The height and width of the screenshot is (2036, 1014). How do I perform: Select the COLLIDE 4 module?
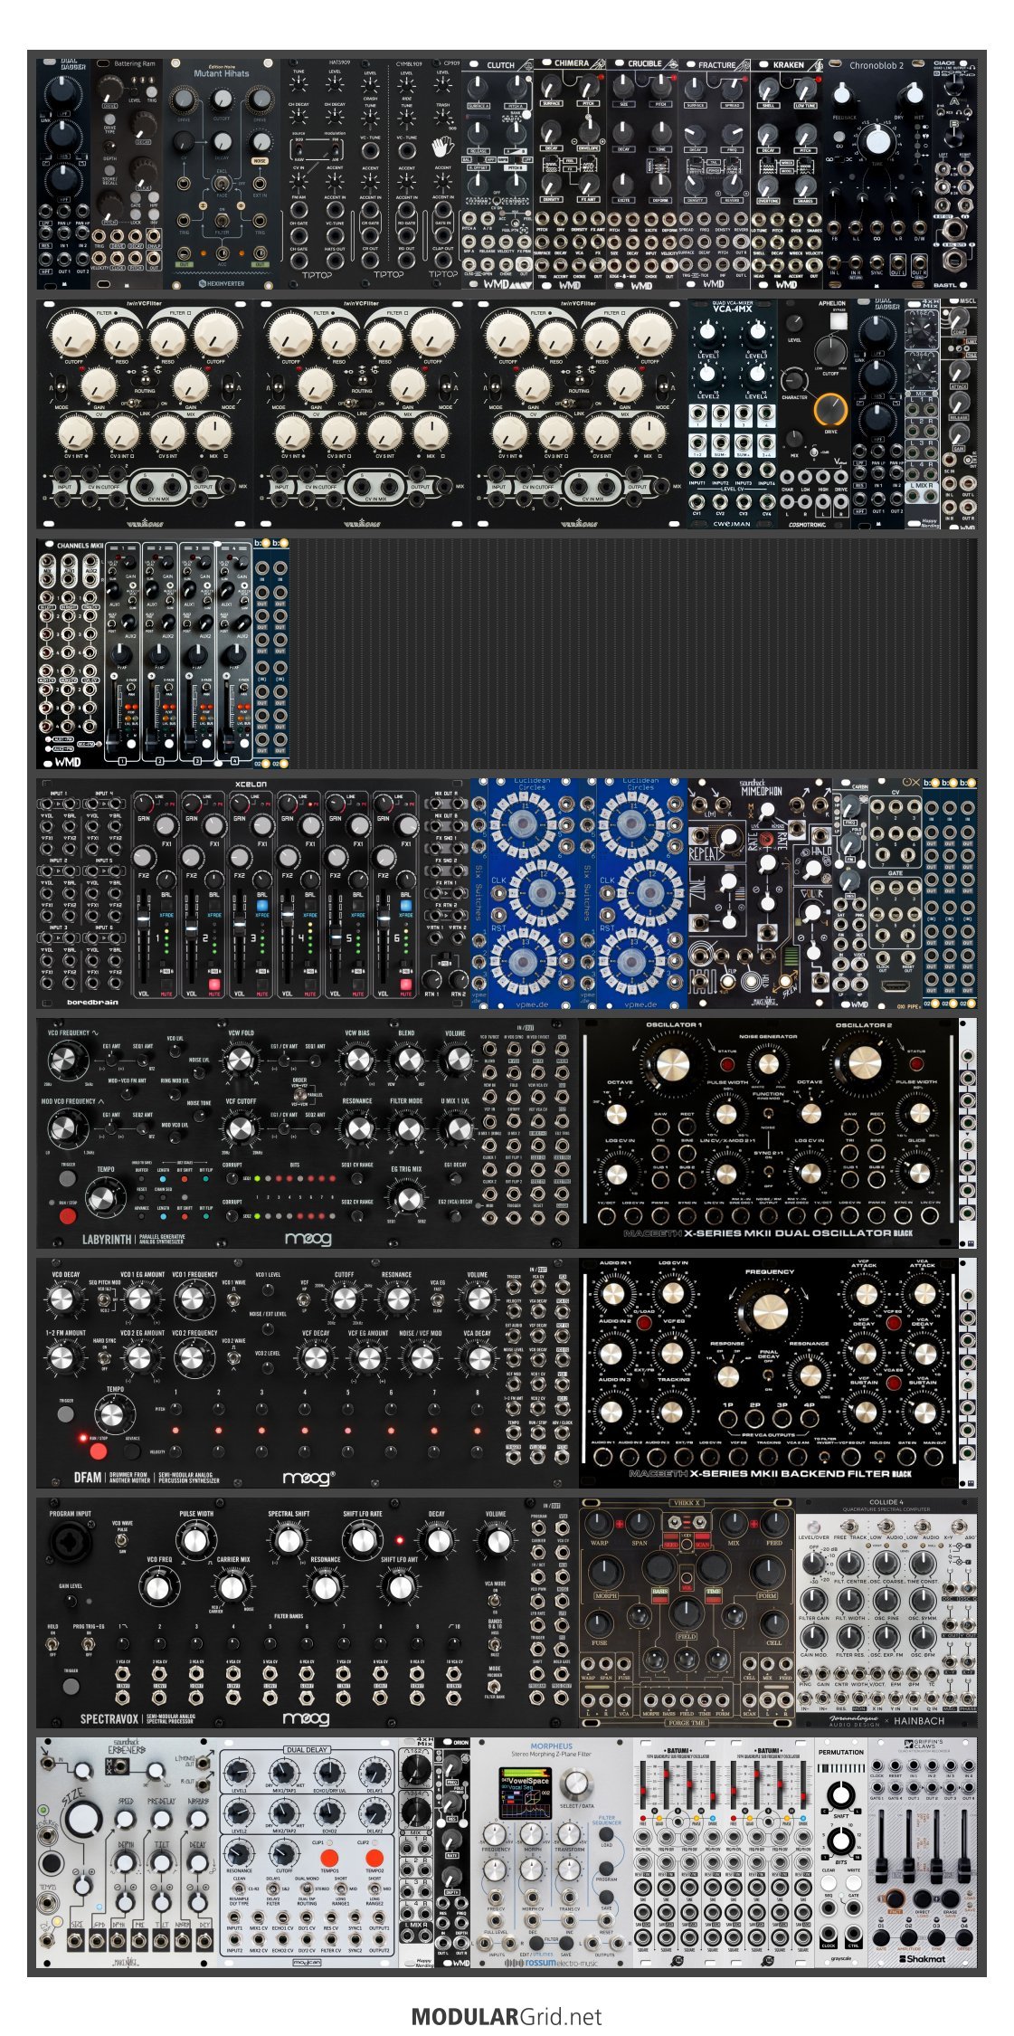886,1612
